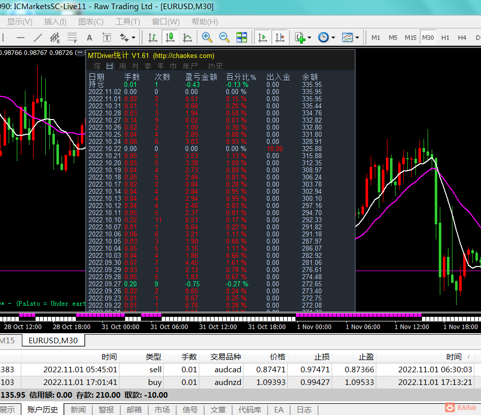
Task: Sort history by 止损 column header
Action: click(x=310, y=357)
